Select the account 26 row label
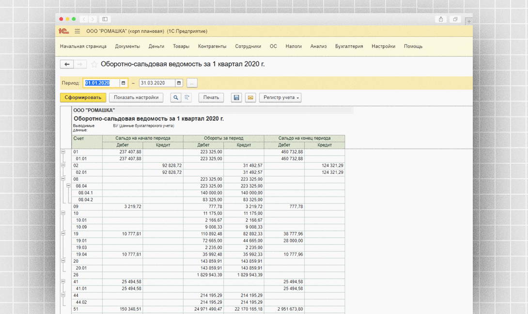Viewport: 528px width, 314px height. 76,275
